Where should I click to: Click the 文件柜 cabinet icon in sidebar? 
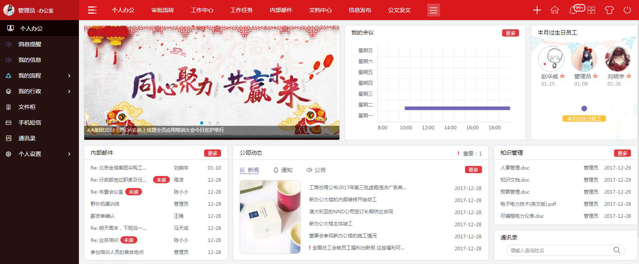[x=8, y=107]
